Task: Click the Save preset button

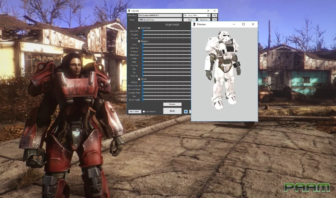Action: 190,20
